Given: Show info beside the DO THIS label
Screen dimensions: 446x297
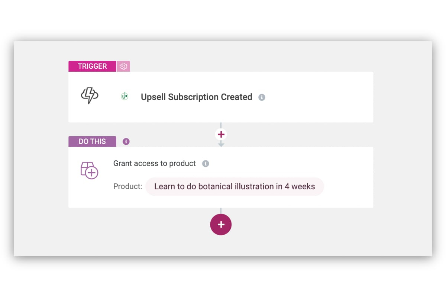Looking at the screenshot, I should (x=126, y=141).
